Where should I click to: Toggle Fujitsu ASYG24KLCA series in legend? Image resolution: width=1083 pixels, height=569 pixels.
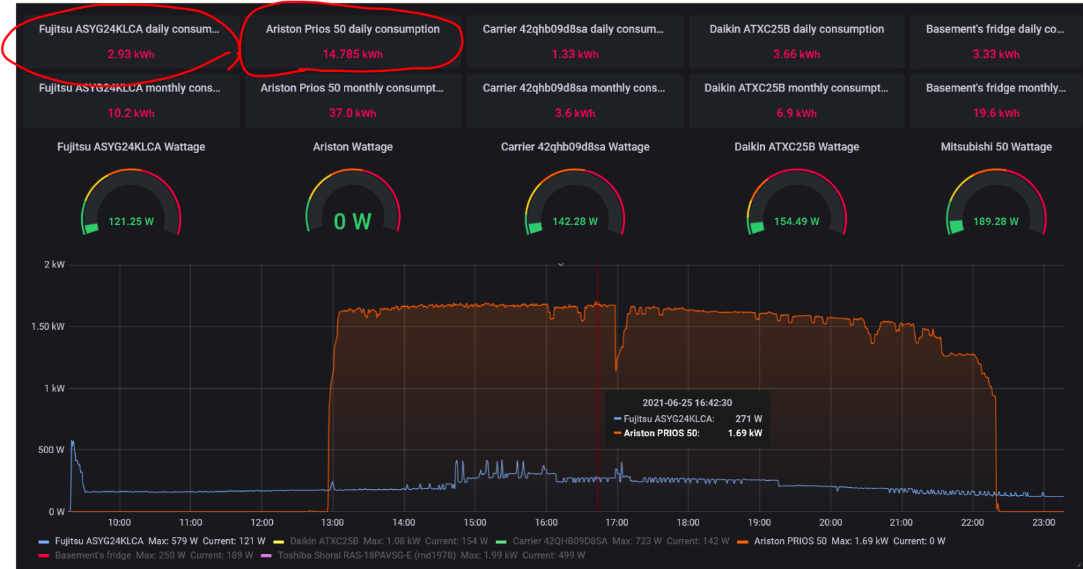point(100,541)
